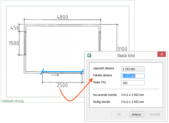
Task: Click the Faktisk distans label
Action: click(102, 75)
